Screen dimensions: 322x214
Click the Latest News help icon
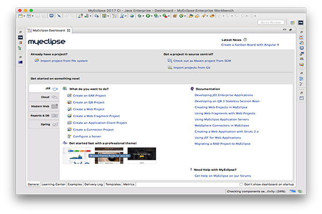[245, 39]
